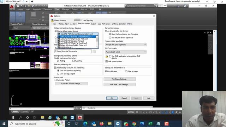Viewport: 226px width, 127px height.
Task: Switch to the Files tab in Options
Action: (x=54, y=24)
